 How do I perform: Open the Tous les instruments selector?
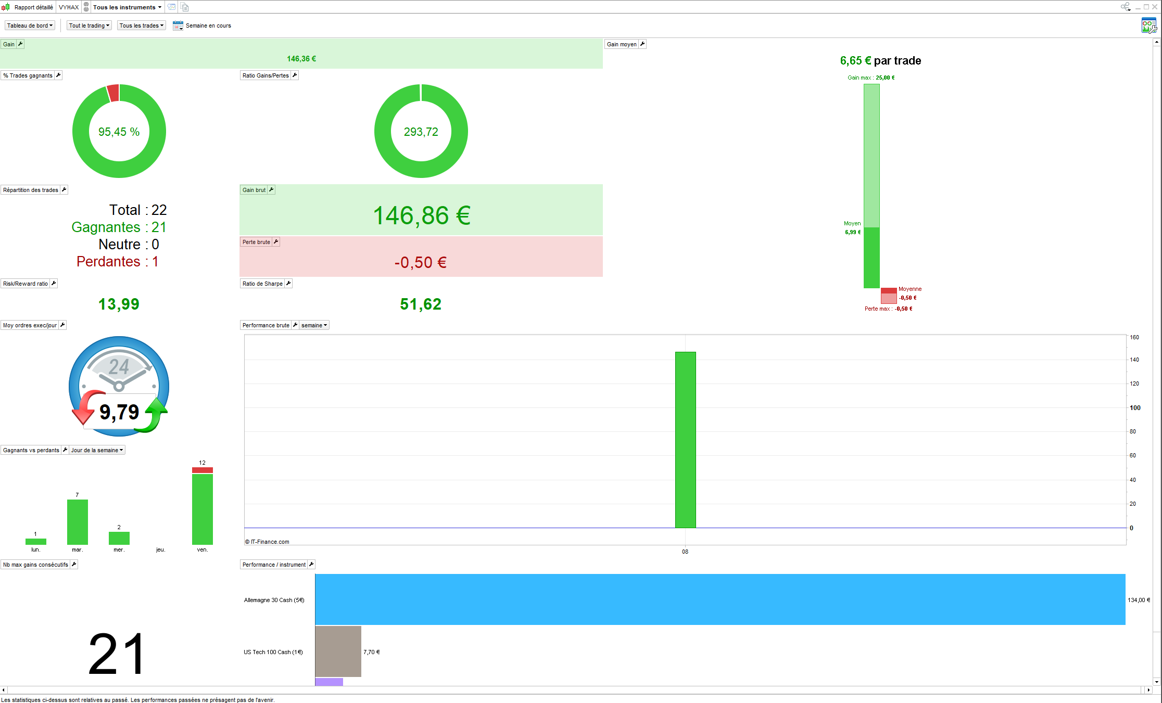tap(127, 7)
